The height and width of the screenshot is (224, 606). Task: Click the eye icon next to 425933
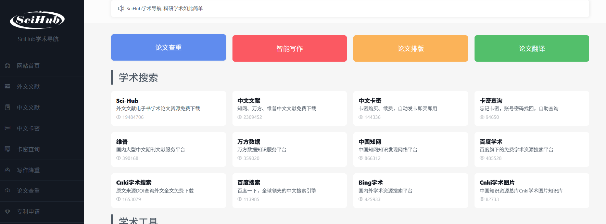click(361, 199)
